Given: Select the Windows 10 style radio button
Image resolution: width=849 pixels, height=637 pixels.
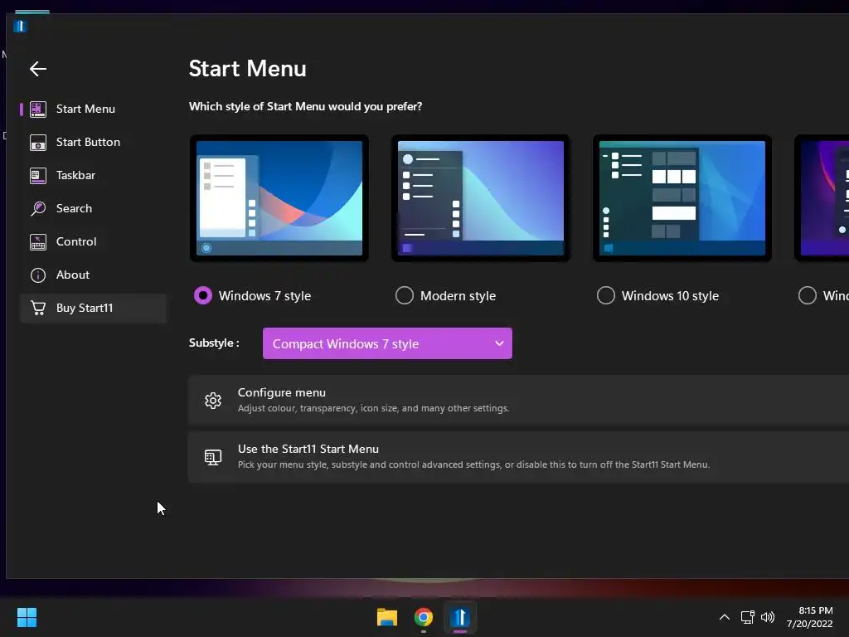Looking at the screenshot, I should (606, 296).
